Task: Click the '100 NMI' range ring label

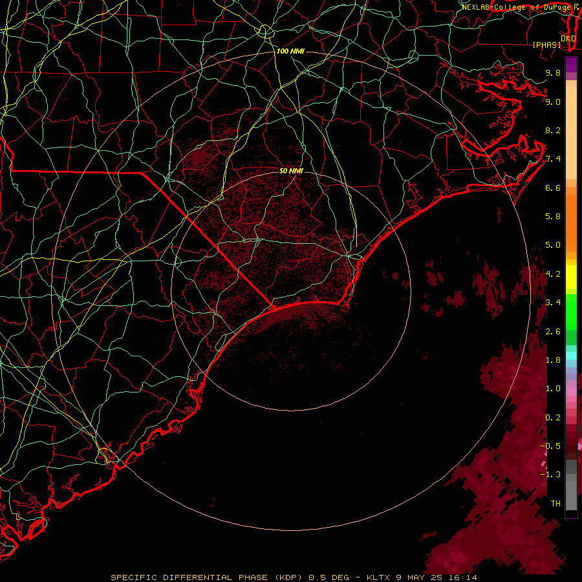Action: 290,51
